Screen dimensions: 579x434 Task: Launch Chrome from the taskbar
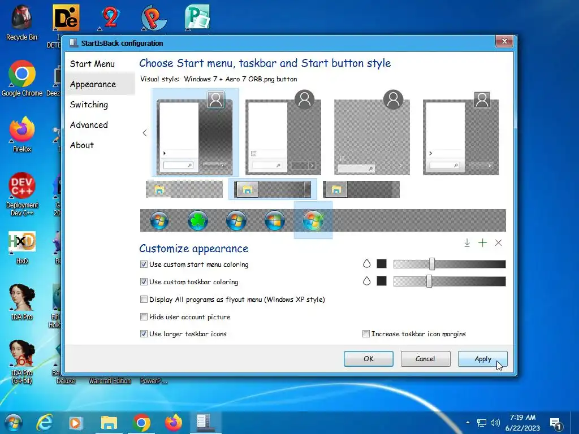tap(141, 423)
